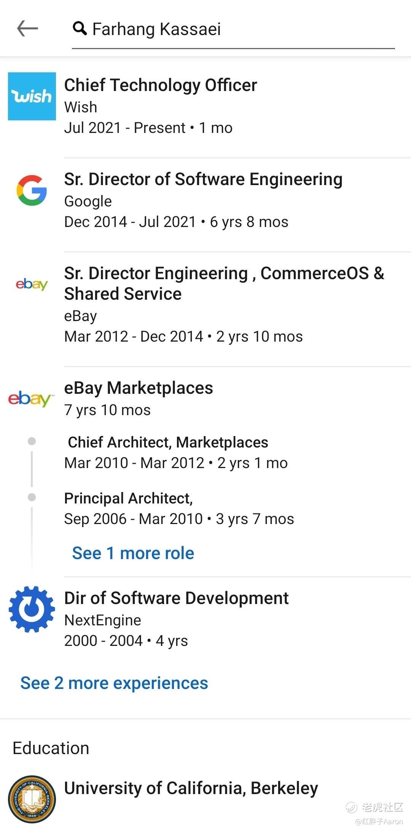Viewport: 411px width, 831px height.
Task: Open the UC Berkeley seal logo
Action: coord(32,799)
